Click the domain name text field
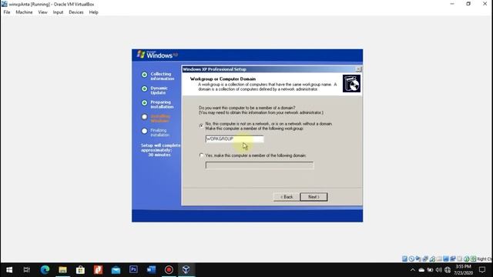The width and height of the screenshot is (493, 277). pos(260,165)
